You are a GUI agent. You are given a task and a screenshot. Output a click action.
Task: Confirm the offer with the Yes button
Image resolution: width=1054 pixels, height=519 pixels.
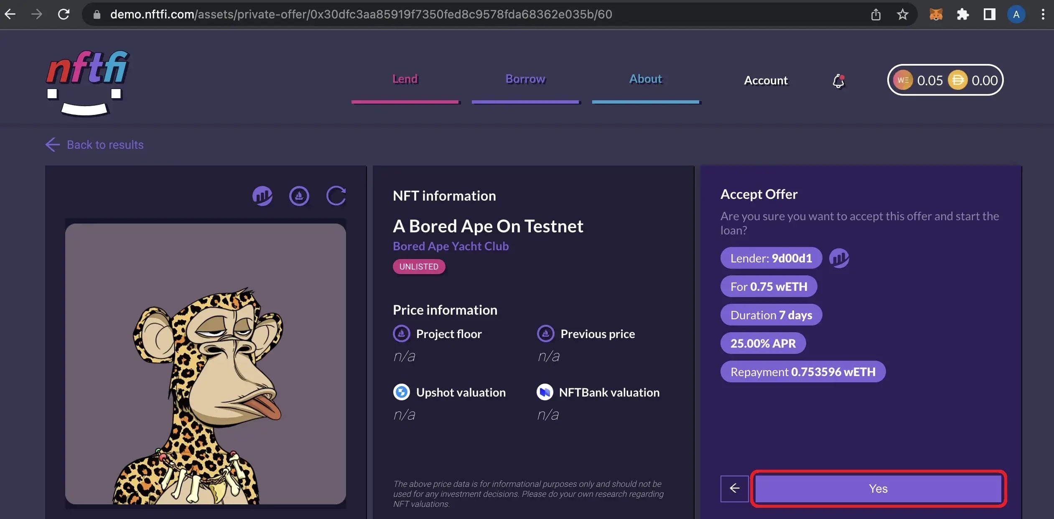coord(878,488)
